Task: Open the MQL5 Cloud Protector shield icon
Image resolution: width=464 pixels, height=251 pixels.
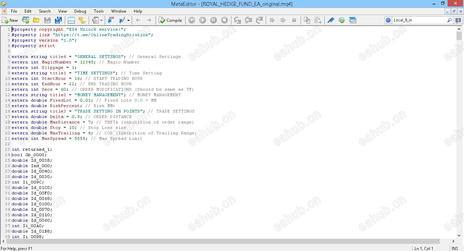Action: (x=342, y=20)
